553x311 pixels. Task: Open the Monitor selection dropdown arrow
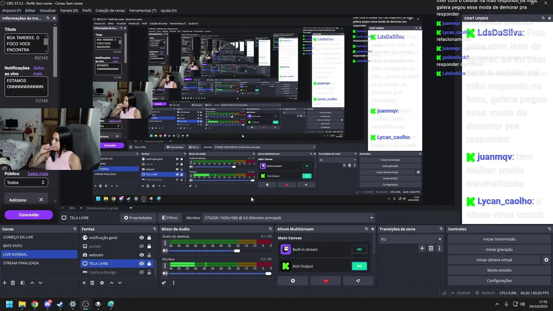click(x=371, y=218)
